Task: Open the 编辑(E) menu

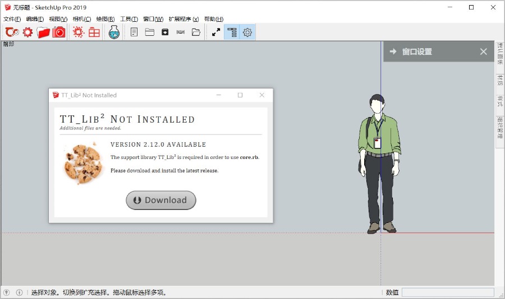Action: tap(35, 19)
